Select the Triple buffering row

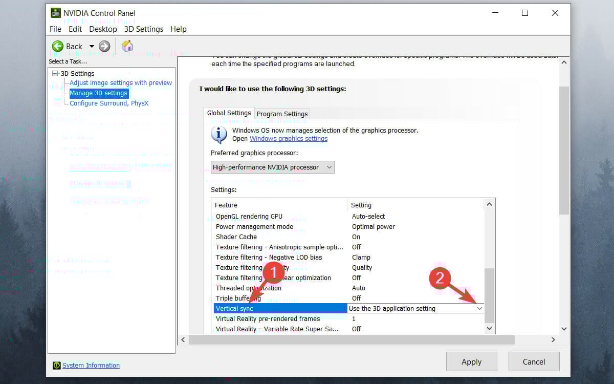(x=348, y=298)
